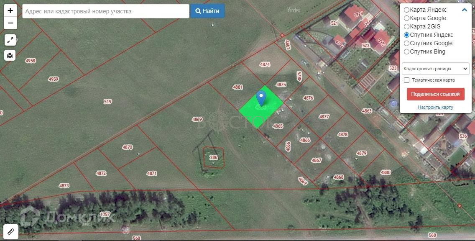This screenshot has width=475, height=241.
Task: Click parcel label 4873
Action: pyautogui.click(x=64, y=185)
